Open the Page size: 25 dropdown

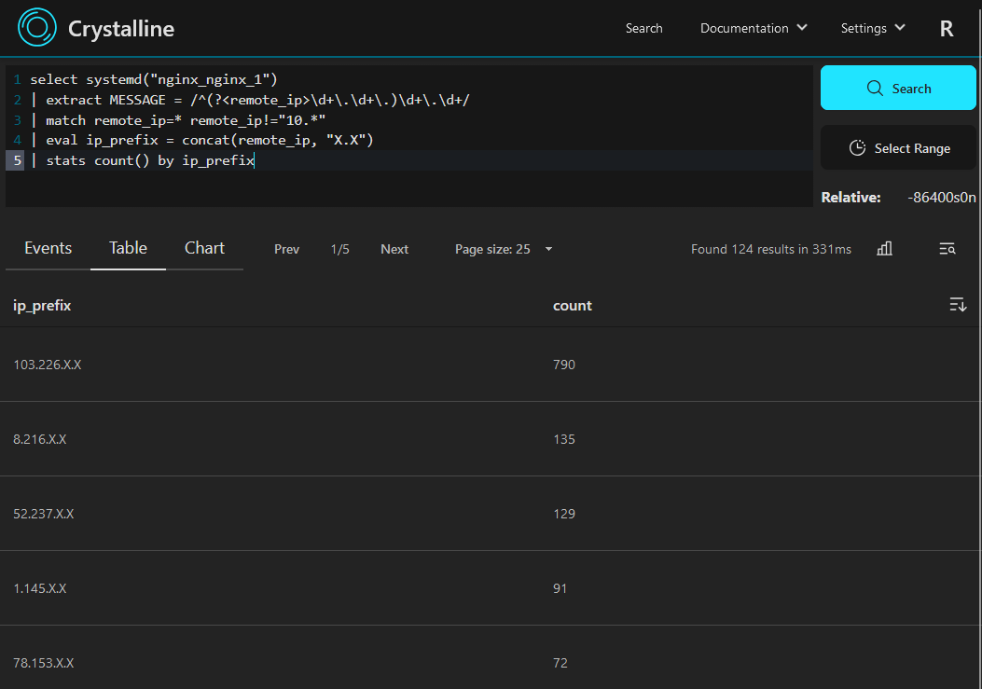[x=504, y=249]
